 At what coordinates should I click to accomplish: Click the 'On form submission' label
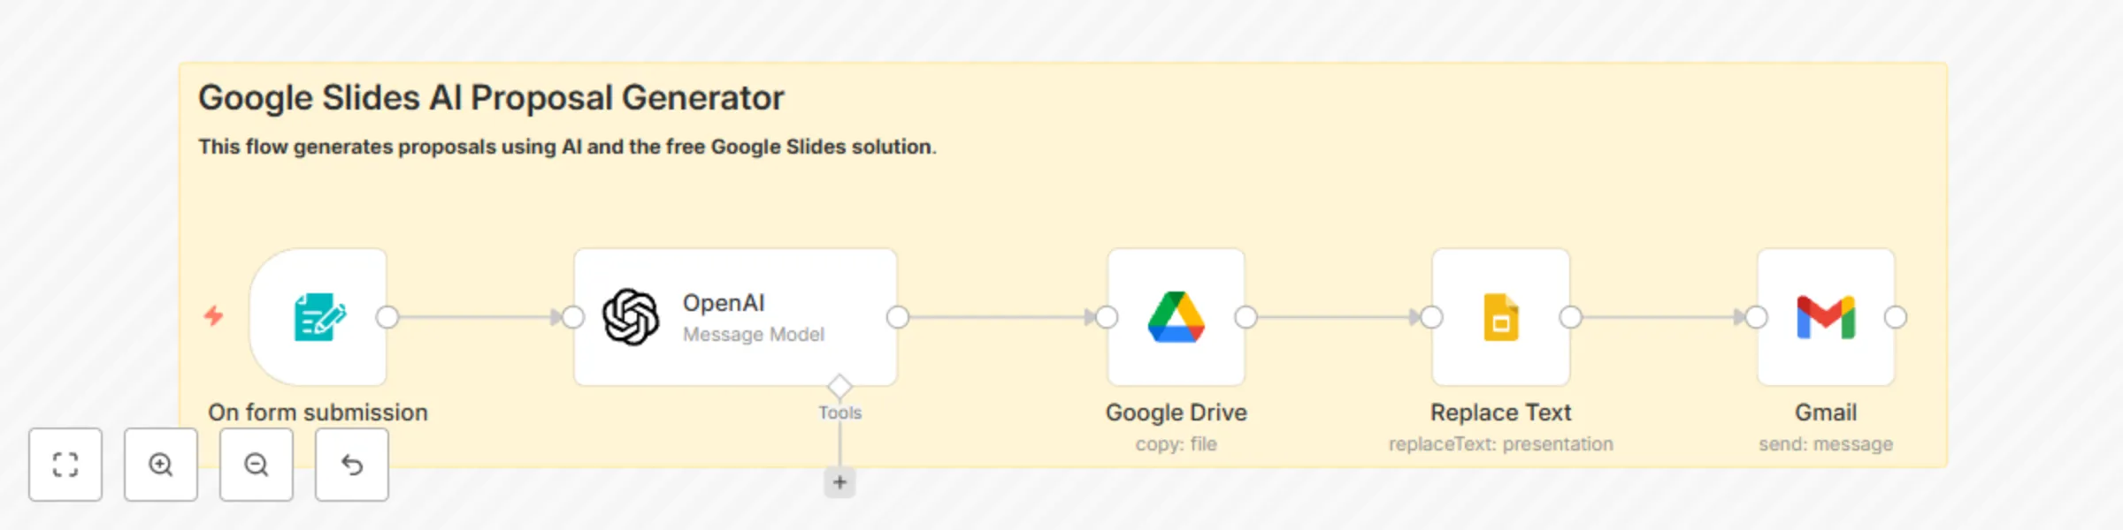318,413
